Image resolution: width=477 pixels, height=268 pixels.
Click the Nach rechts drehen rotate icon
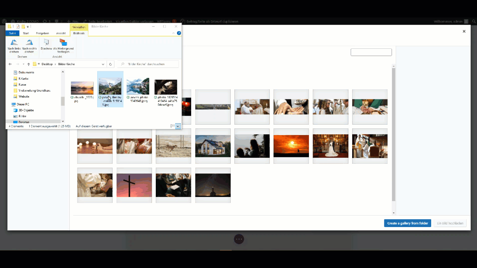pyautogui.click(x=29, y=43)
